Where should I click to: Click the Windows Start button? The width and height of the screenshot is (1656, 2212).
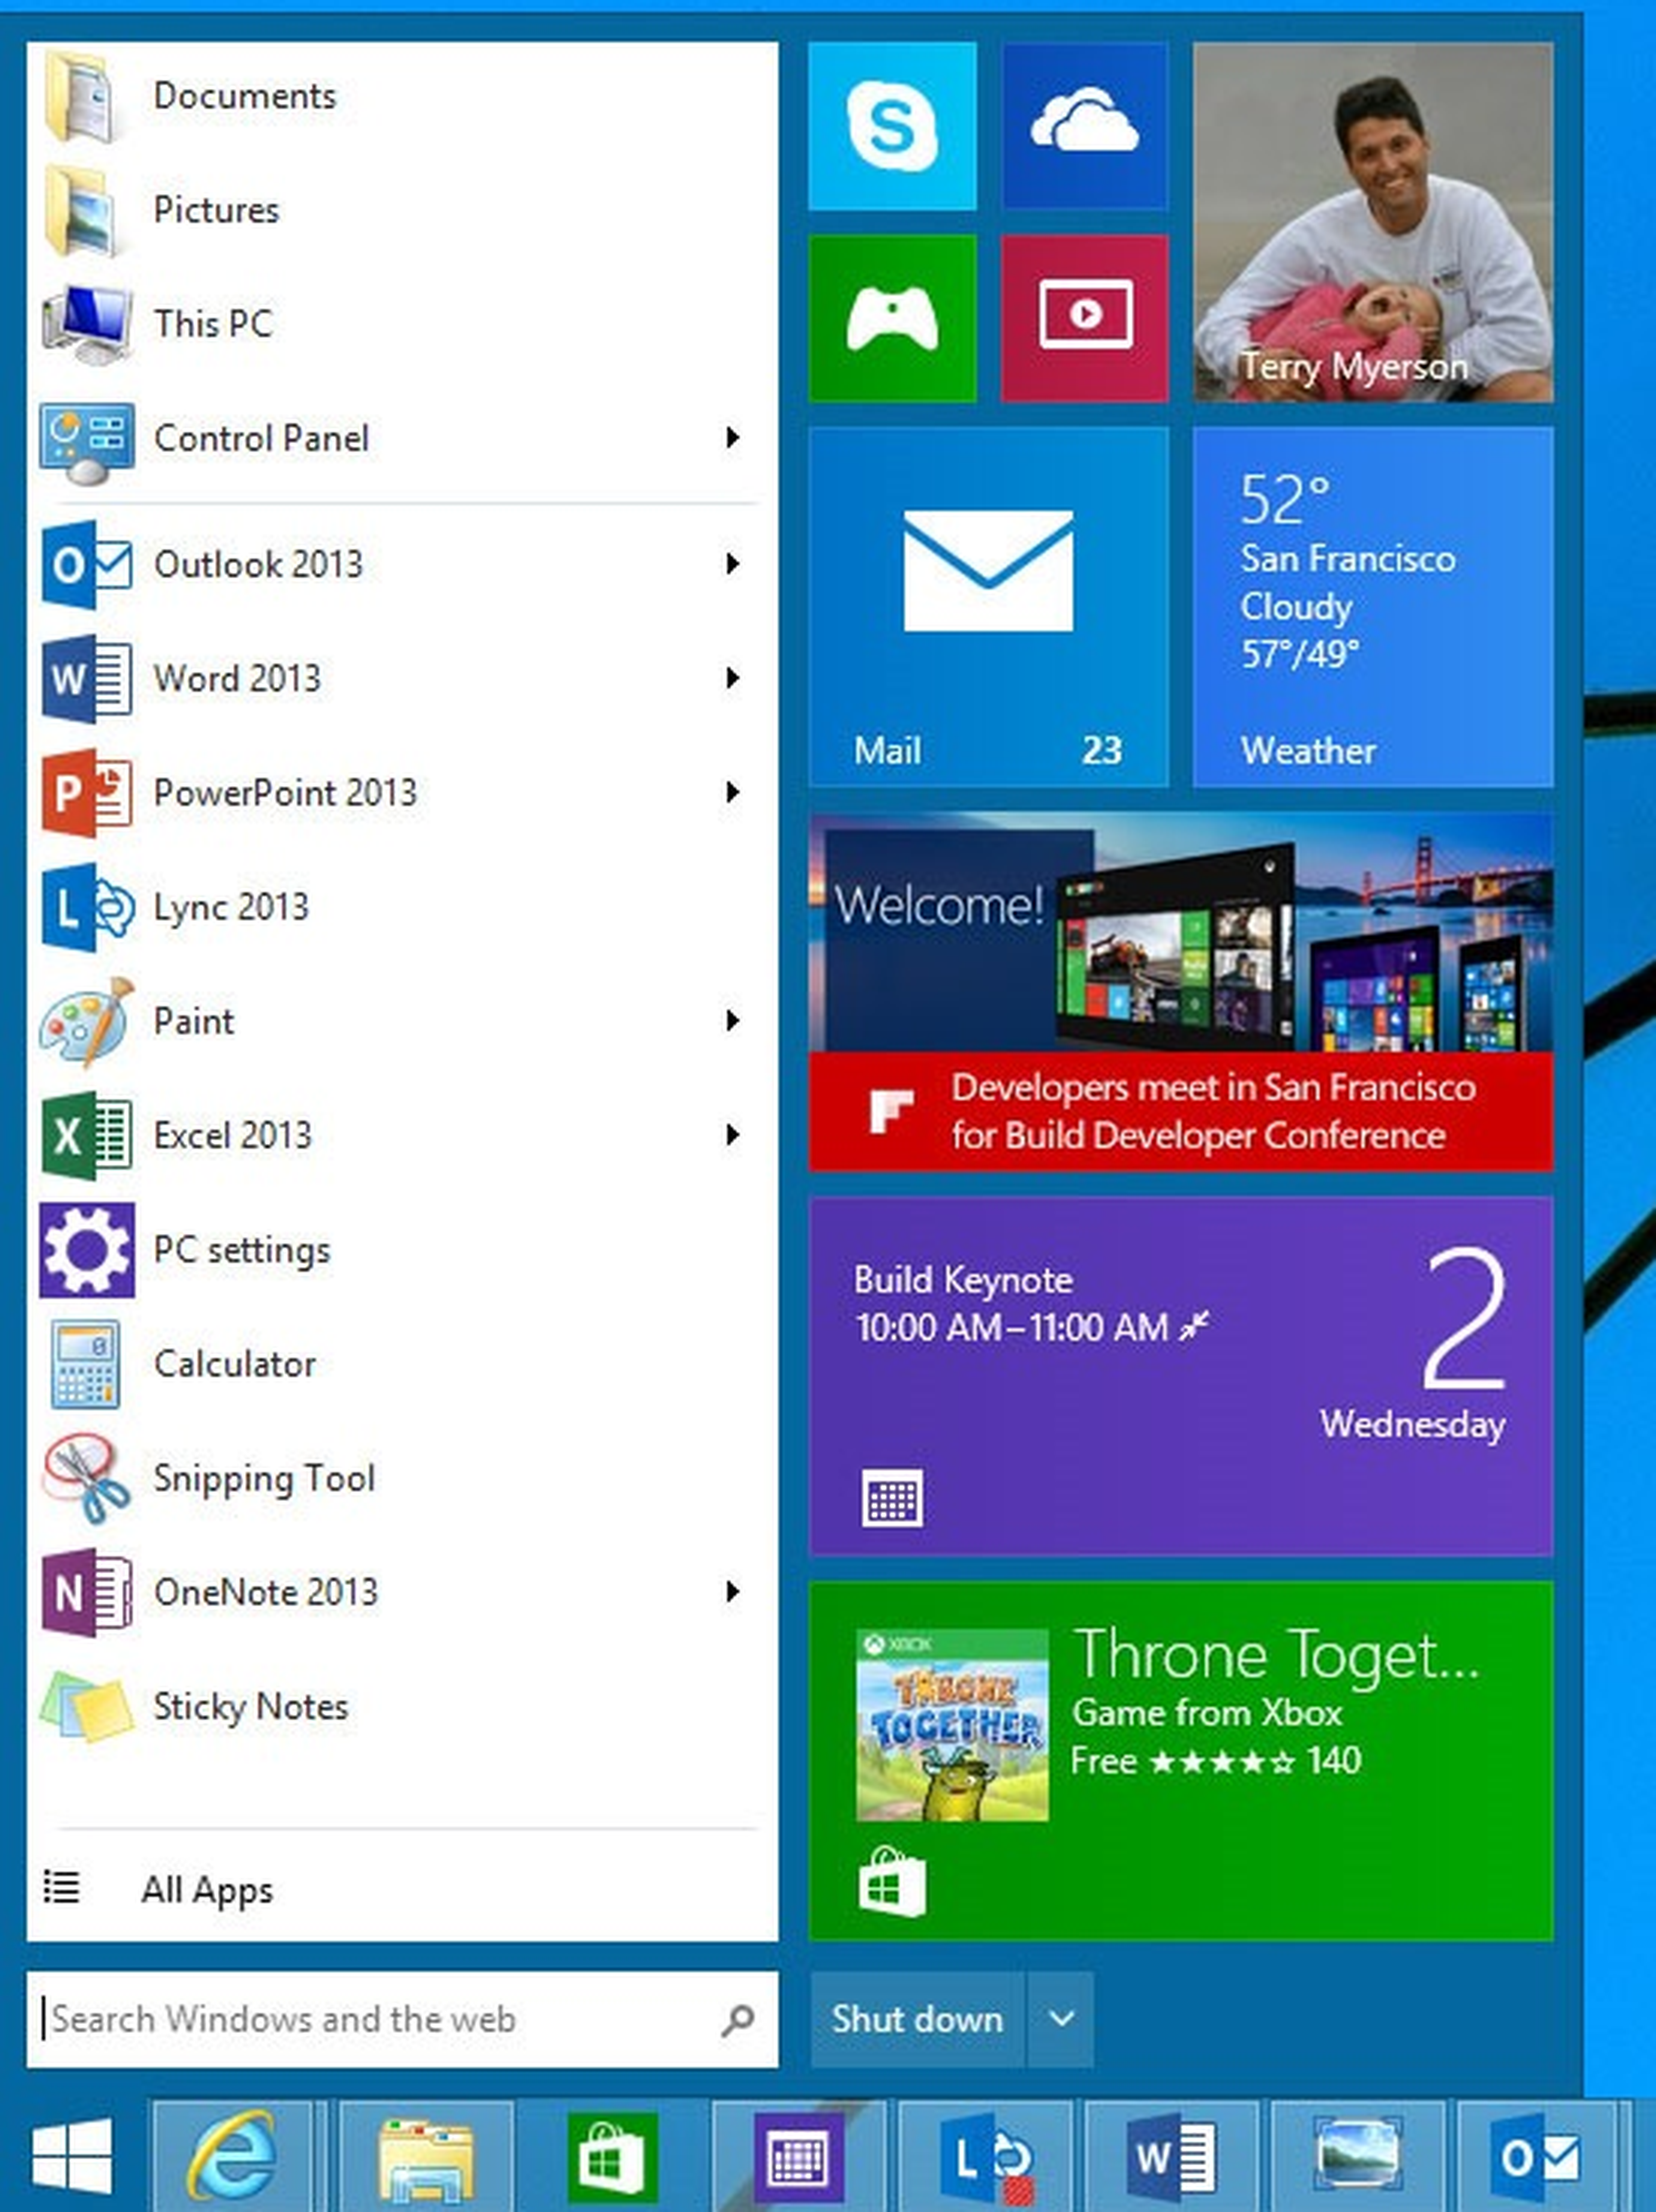[x=72, y=2156]
